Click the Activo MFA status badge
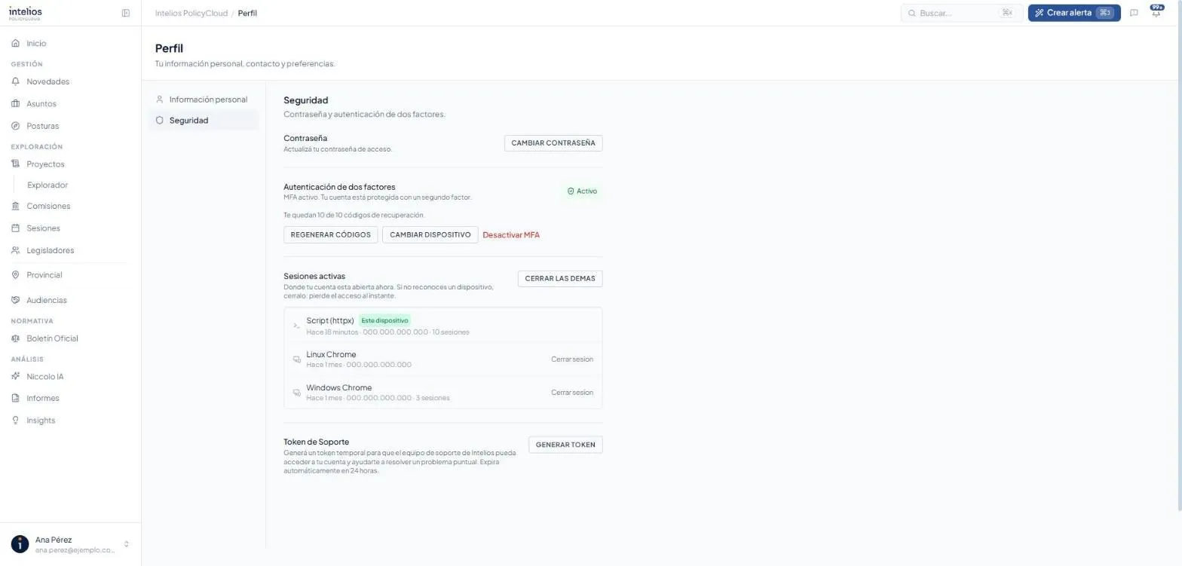1182x566 pixels. point(582,191)
